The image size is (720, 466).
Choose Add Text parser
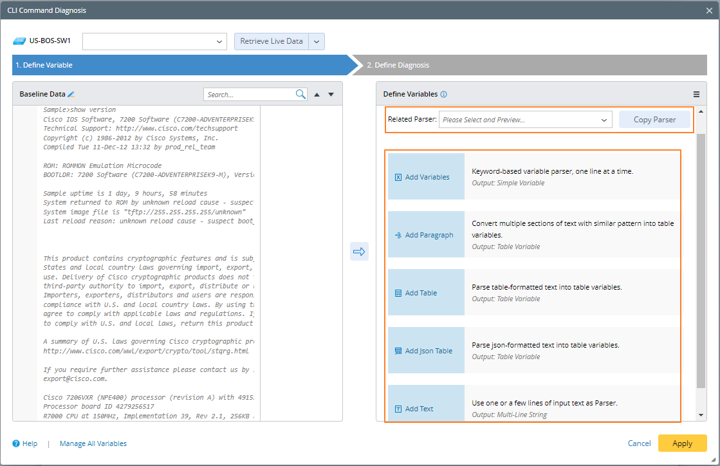click(x=426, y=404)
